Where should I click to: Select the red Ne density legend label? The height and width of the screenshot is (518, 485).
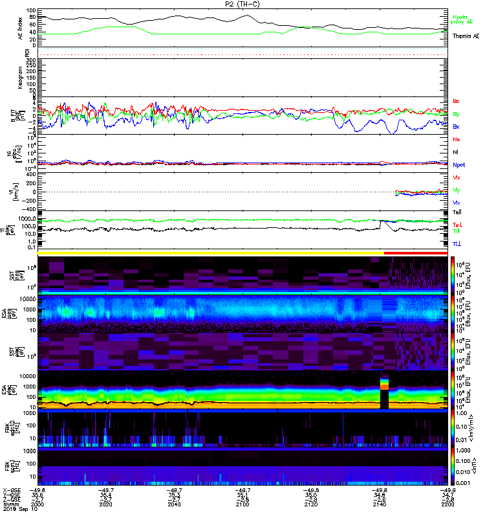click(x=457, y=139)
